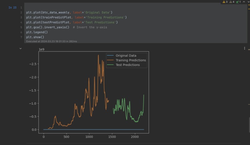Open the output options three-dot menu
Image resolution: width=250 pixels, height=145 pixels.
(x=244, y=48)
